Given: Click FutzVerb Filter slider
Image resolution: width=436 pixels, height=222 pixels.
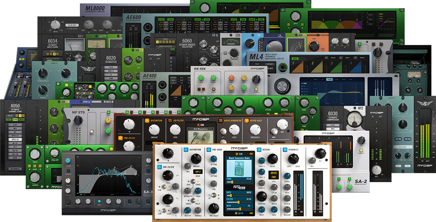Looking at the screenshot, I should (x=239, y=202).
